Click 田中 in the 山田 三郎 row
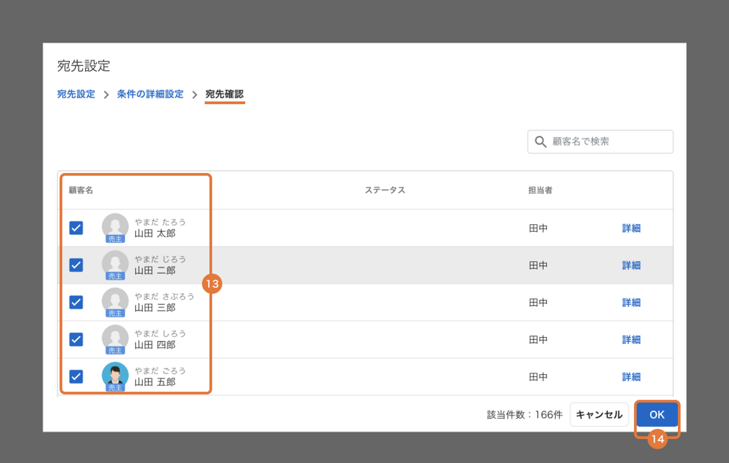 [538, 303]
